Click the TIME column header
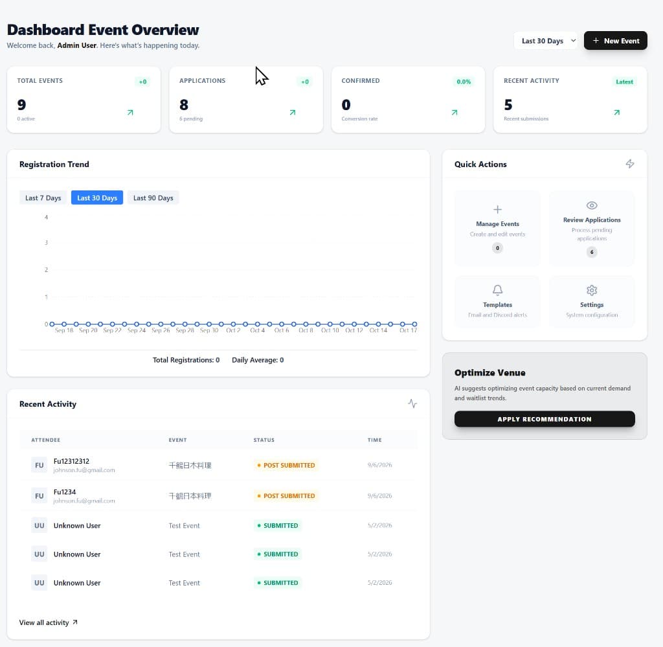The image size is (663, 647). [x=375, y=440]
